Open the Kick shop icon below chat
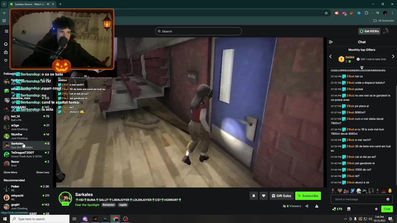 (x=349, y=209)
